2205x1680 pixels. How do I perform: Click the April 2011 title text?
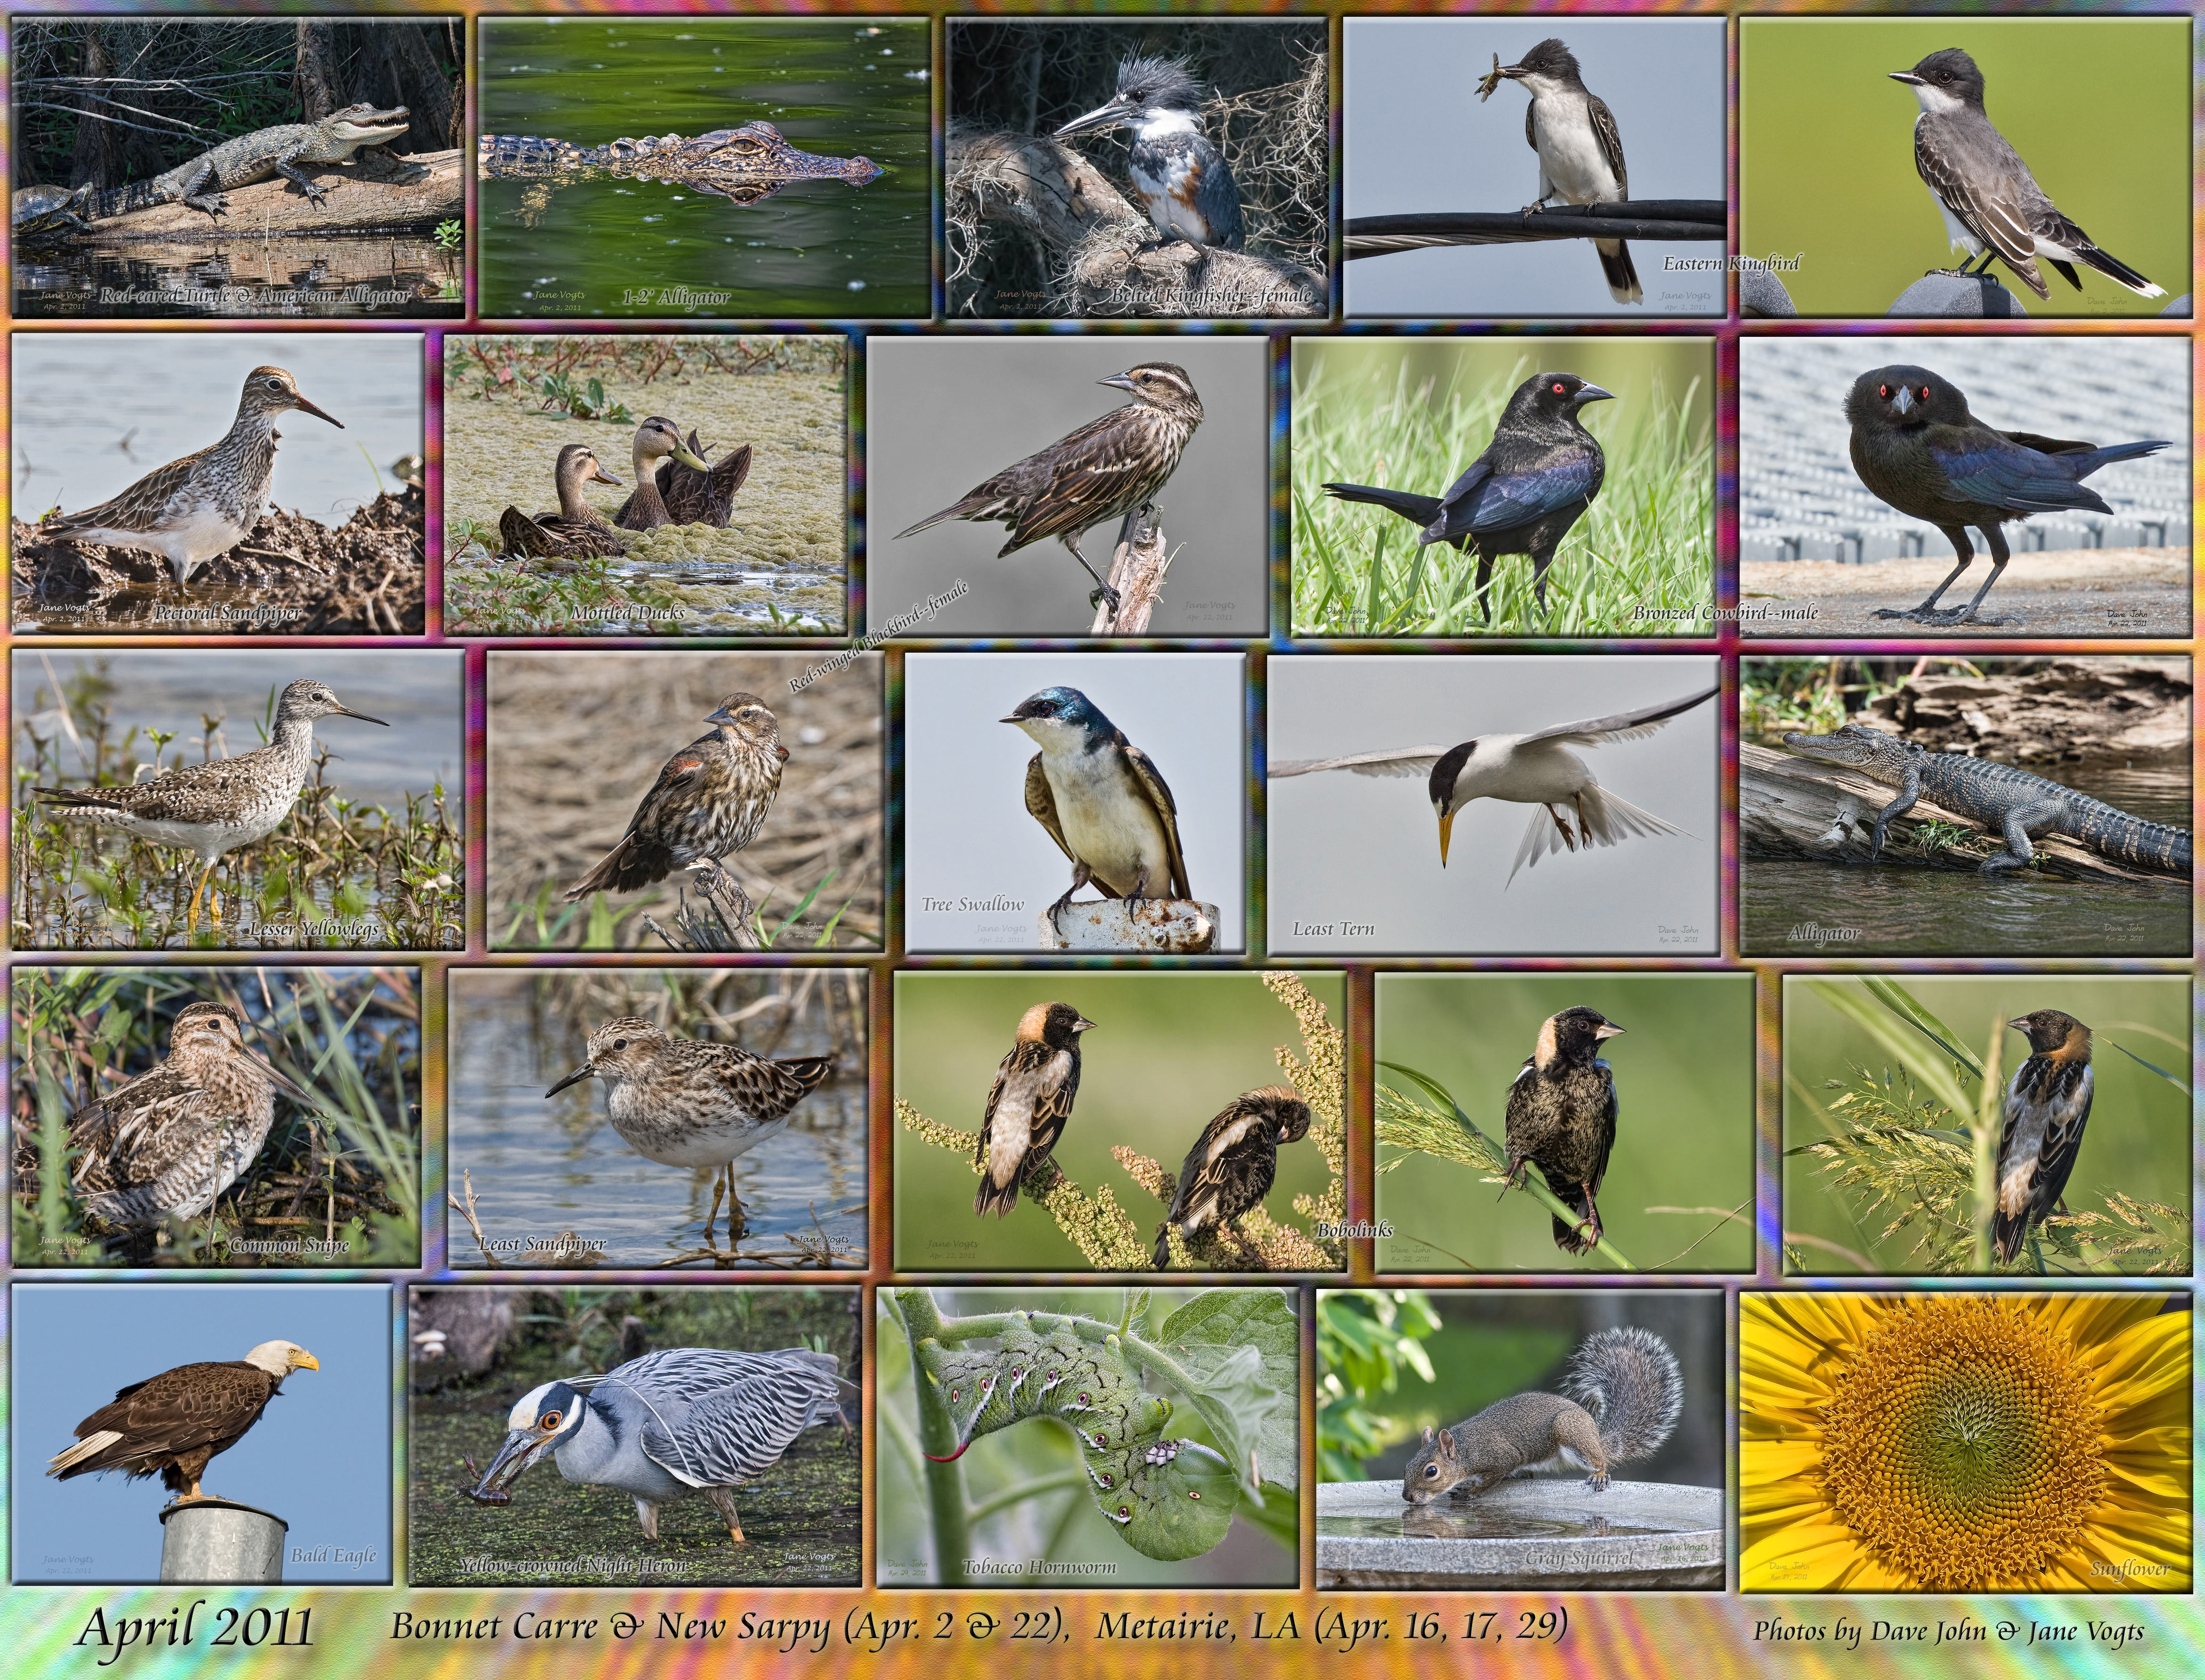194,1628
